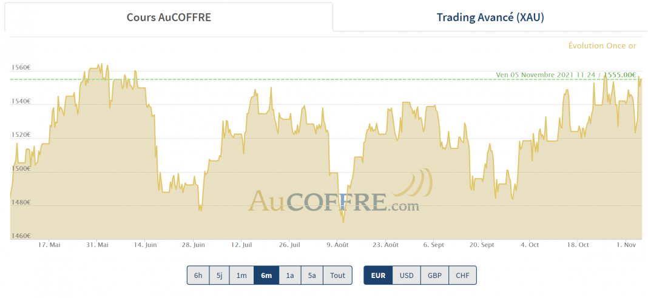Viewport: 648px width, 298px height.
Task: Show the full history with Tout
Action: coord(337,275)
